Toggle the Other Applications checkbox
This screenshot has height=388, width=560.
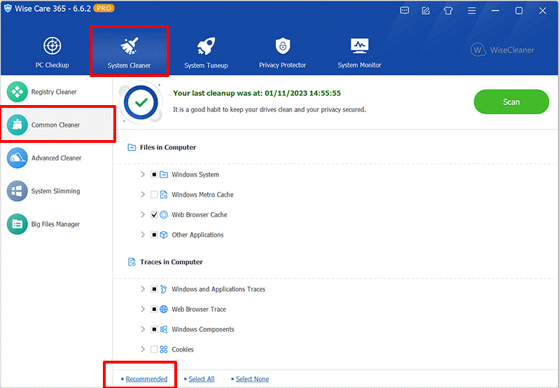click(x=154, y=235)
